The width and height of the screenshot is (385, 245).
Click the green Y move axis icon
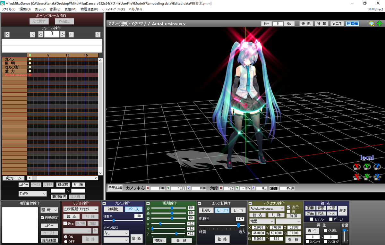pyautogui.click(x=367, y=176)
